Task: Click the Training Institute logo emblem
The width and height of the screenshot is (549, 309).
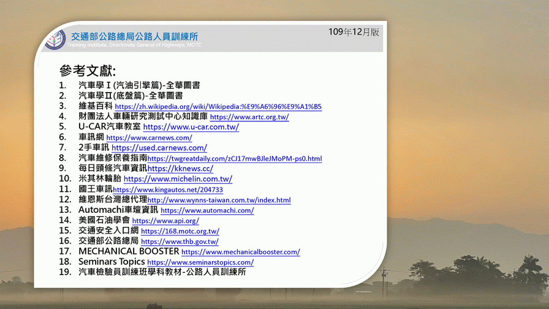Action: [56, 39]
